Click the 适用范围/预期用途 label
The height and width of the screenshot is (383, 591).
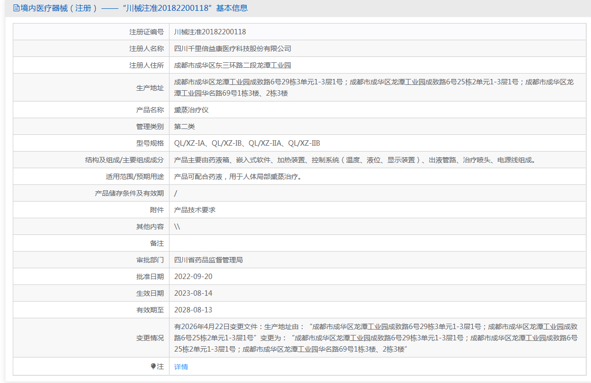[135, 177]
